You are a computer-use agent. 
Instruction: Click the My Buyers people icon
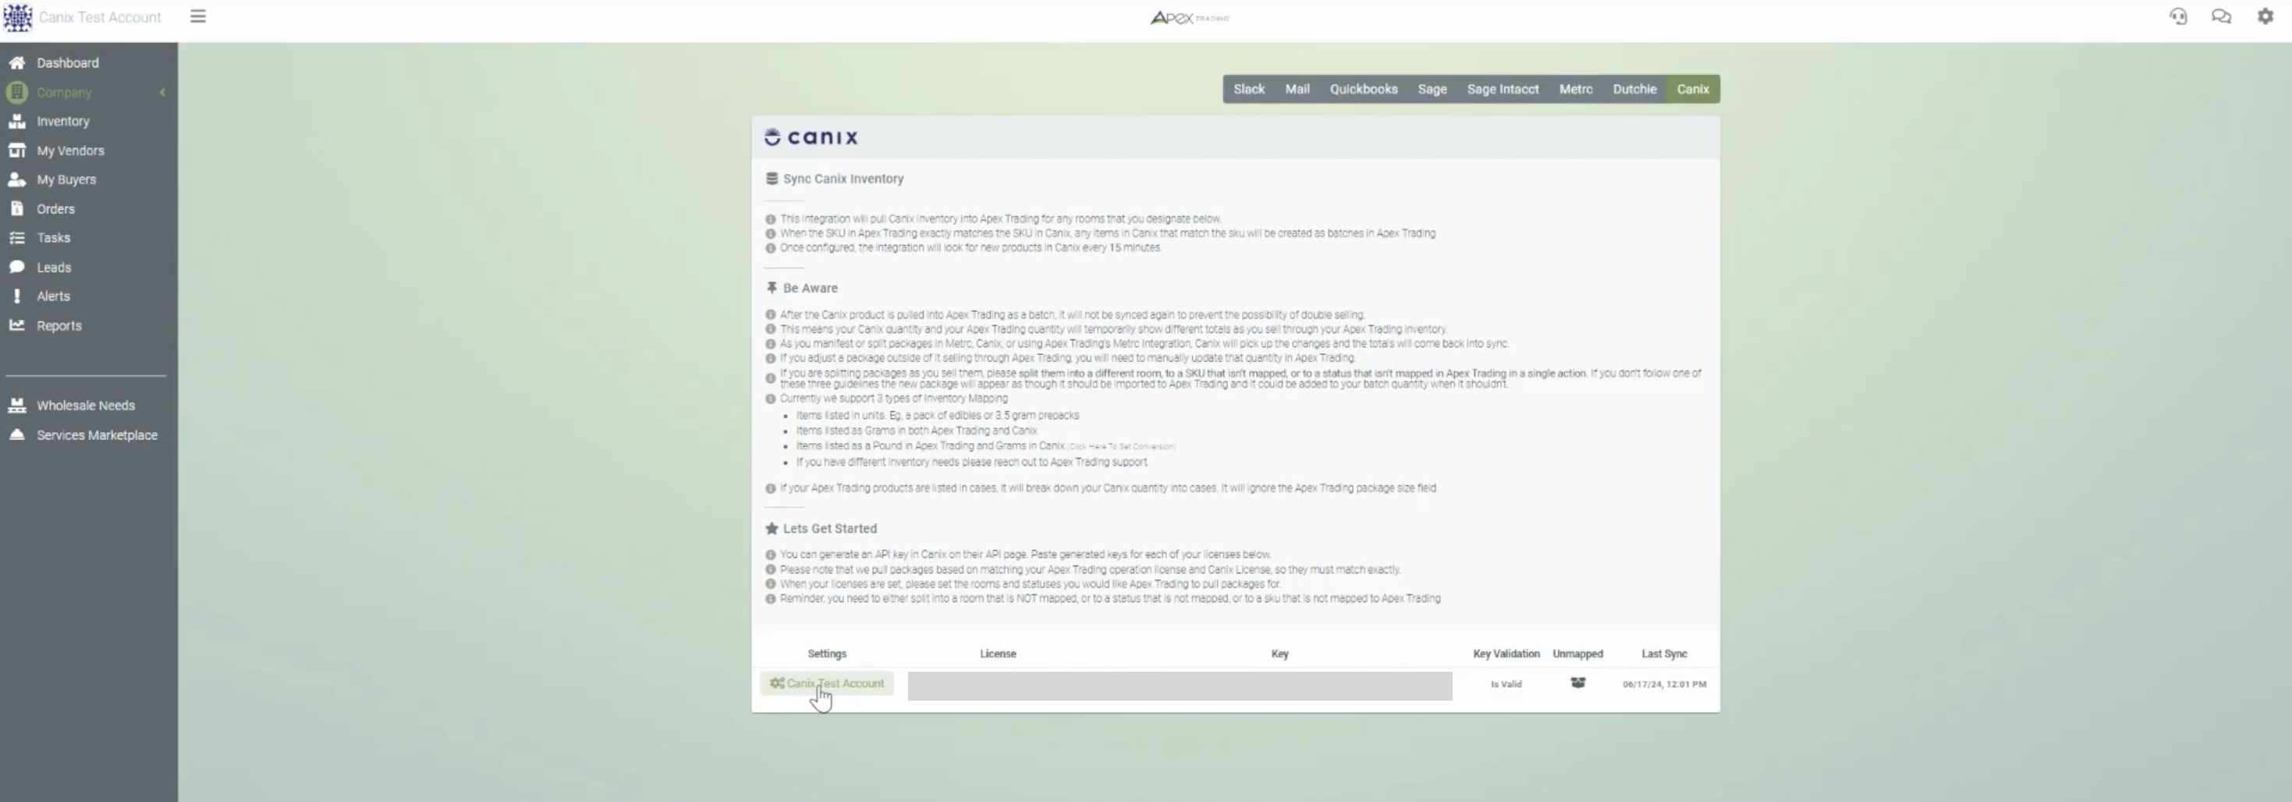tap(17, 179)
